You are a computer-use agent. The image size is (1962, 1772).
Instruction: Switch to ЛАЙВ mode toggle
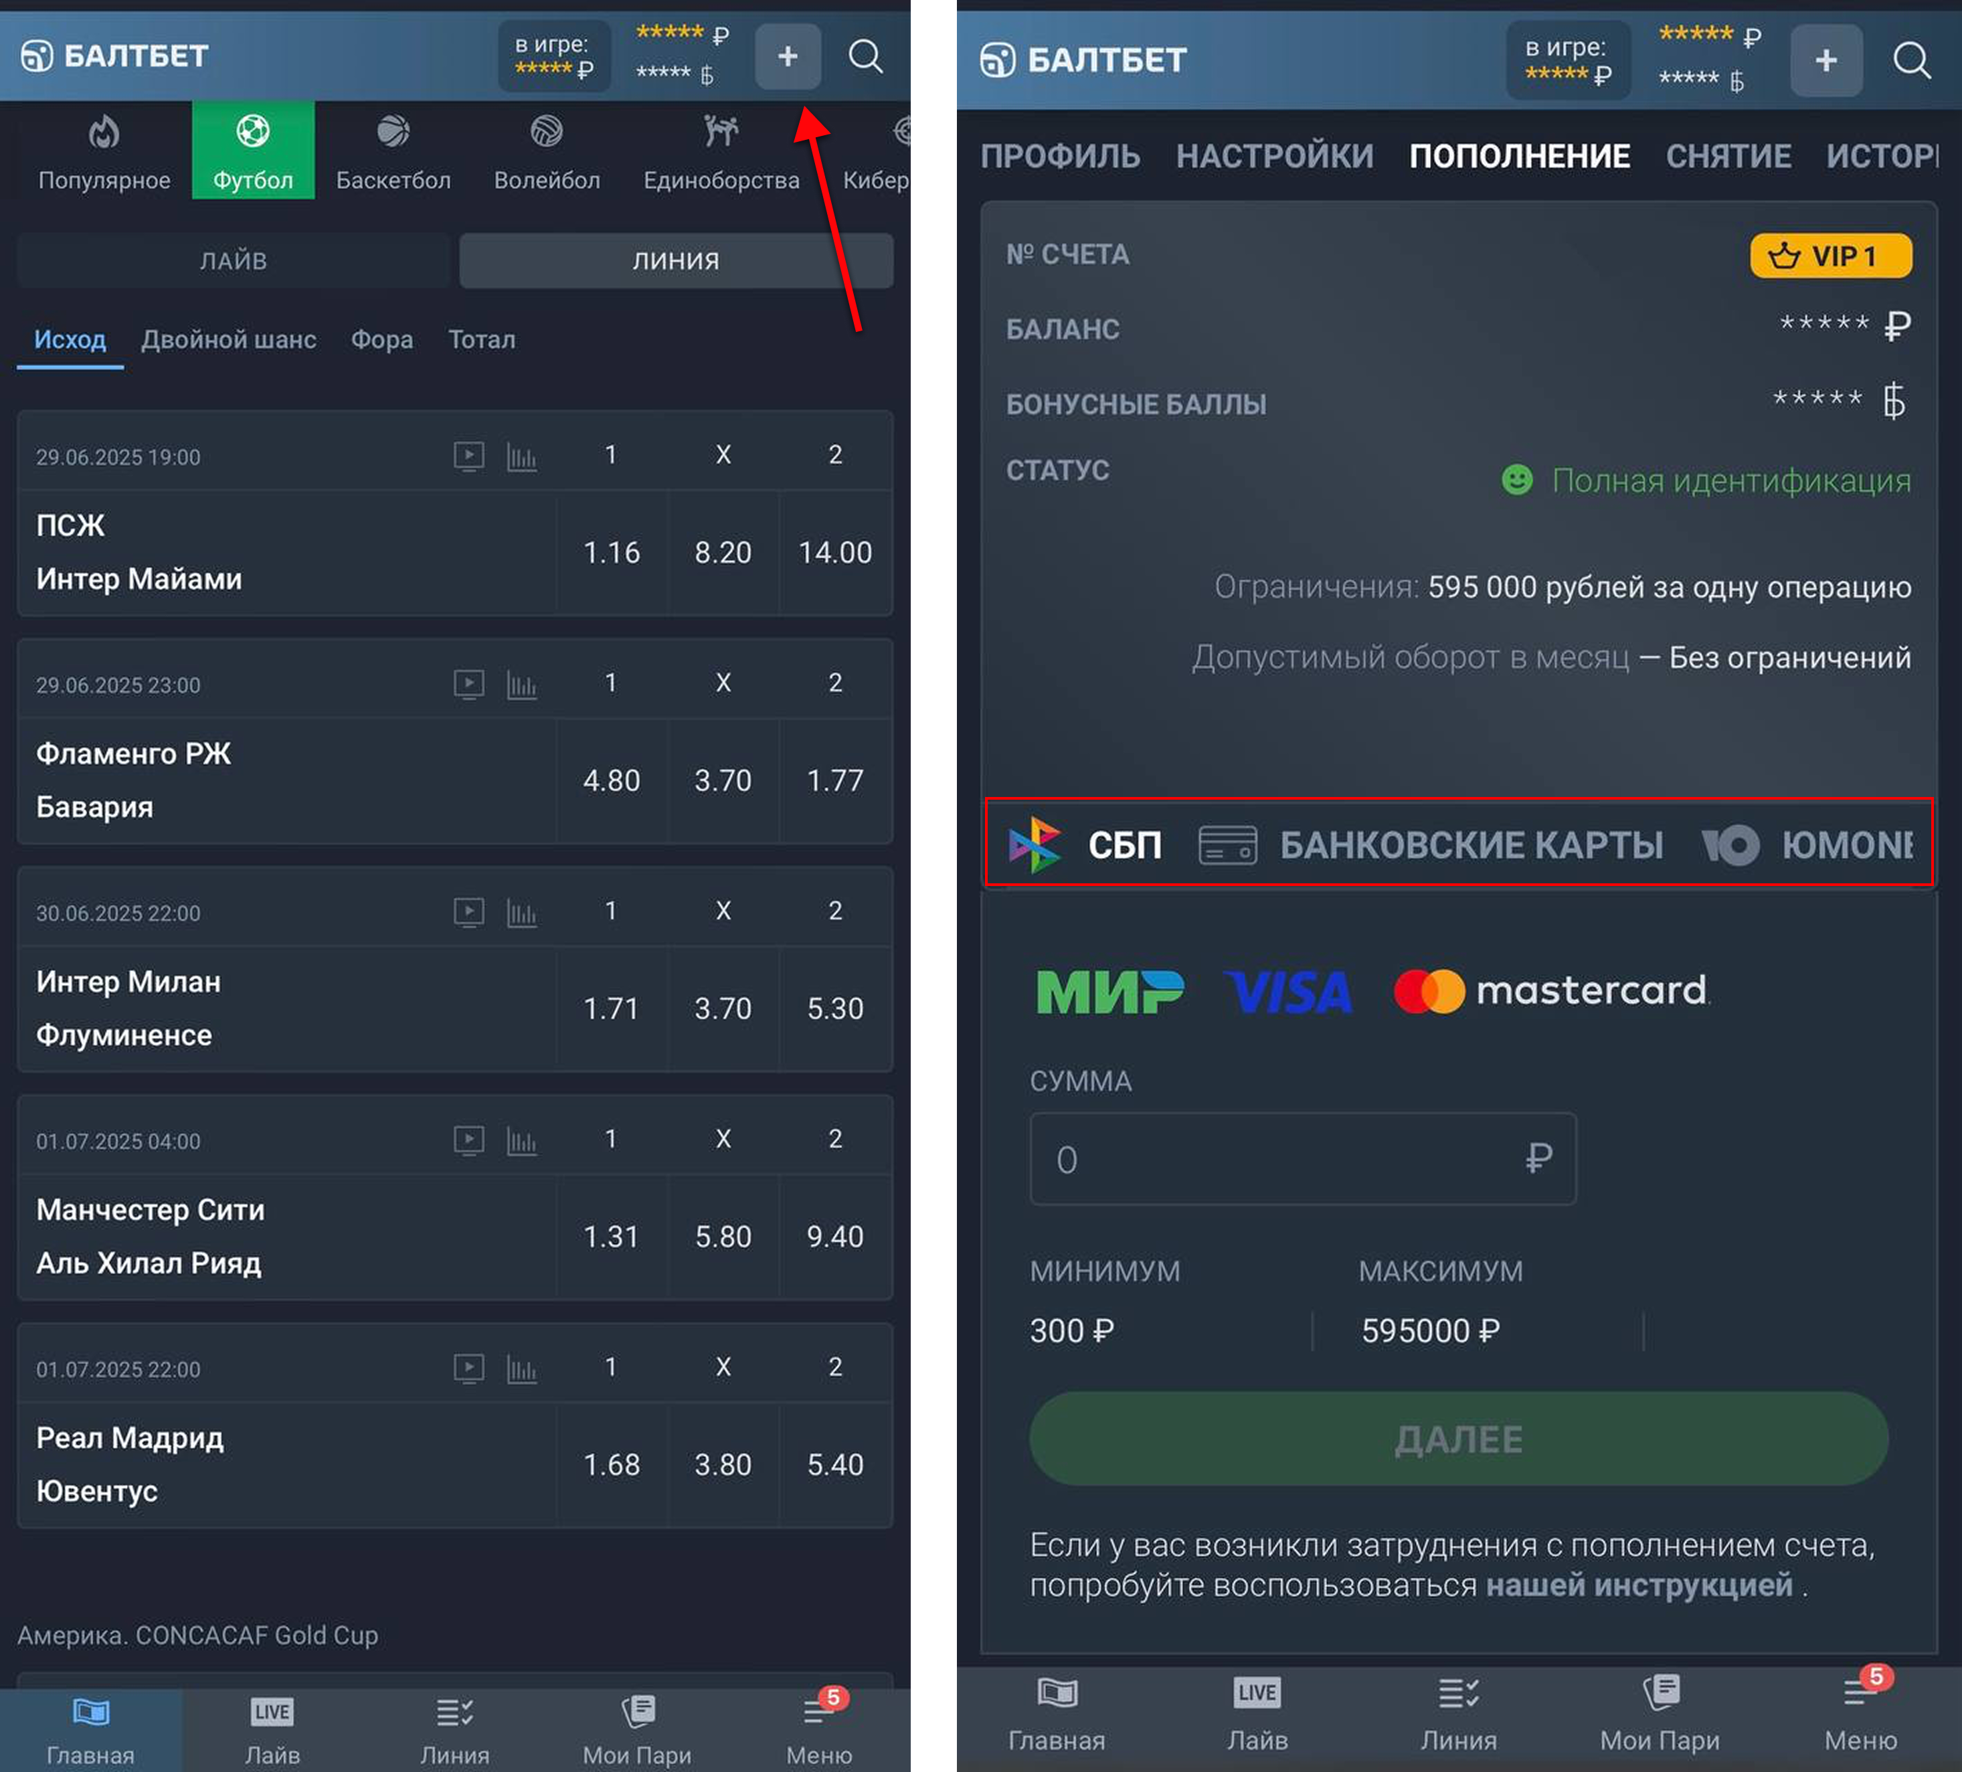point(234,261)
